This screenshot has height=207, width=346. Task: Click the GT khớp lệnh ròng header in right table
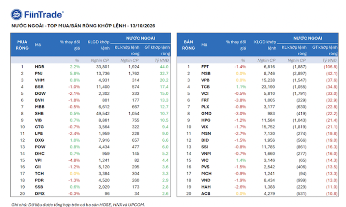325,50
